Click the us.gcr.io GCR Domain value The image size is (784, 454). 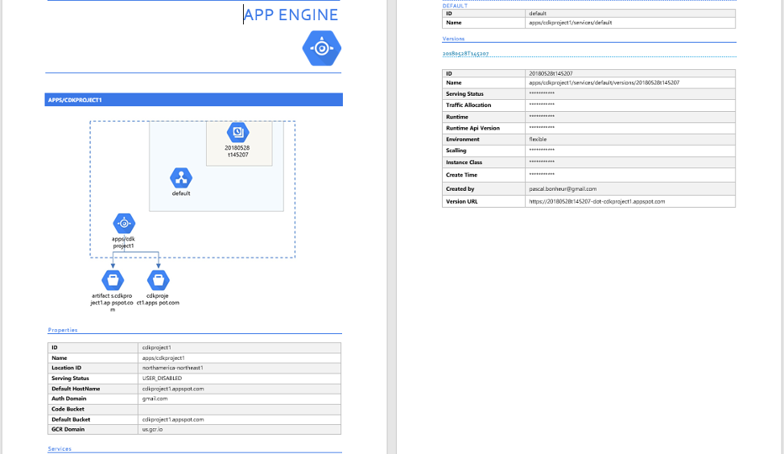click(x=152, y=430)
